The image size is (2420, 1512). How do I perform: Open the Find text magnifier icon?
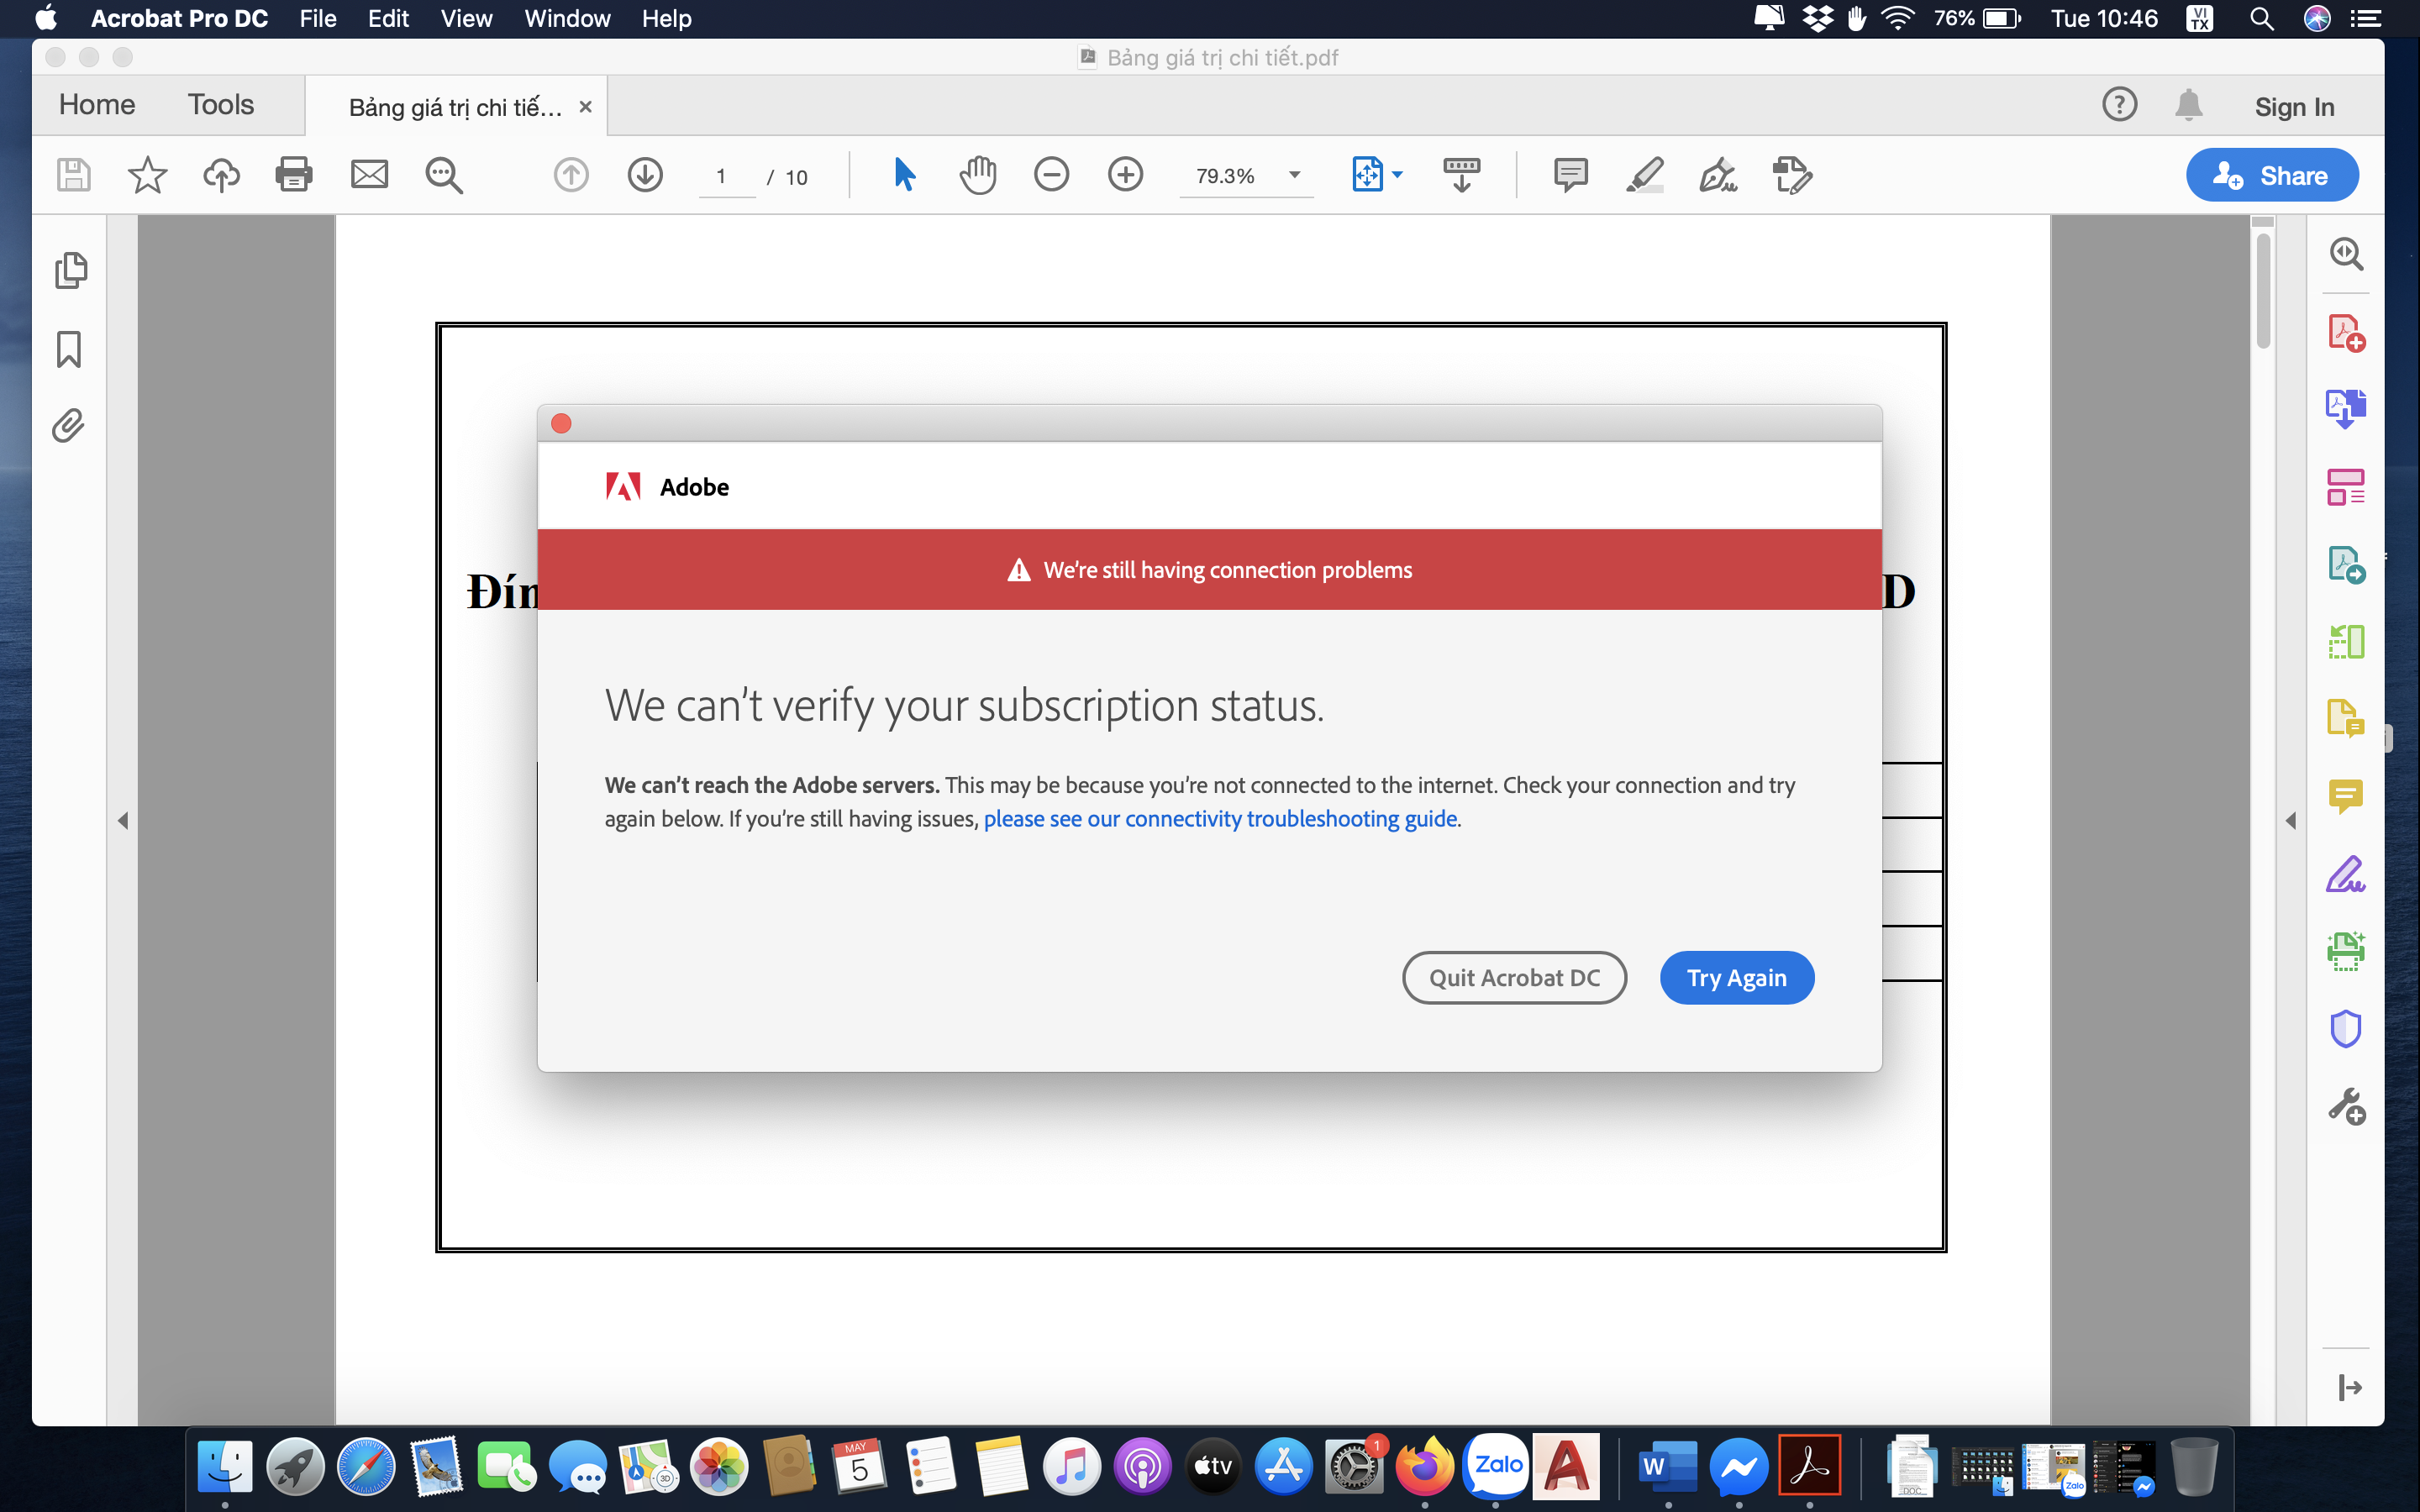point(444,175)
